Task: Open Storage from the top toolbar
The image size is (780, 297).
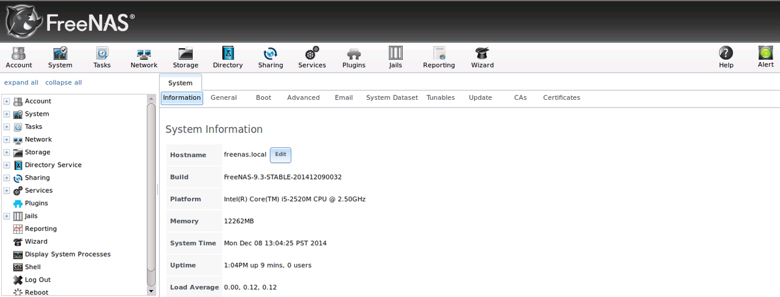Action: click(185, 57)
